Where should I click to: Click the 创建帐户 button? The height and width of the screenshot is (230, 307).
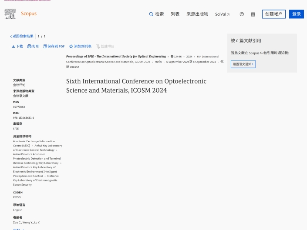[x=273, y=14]
